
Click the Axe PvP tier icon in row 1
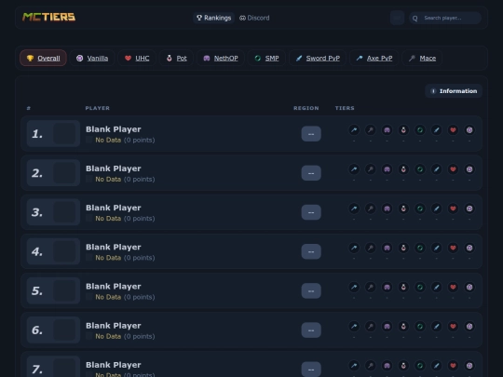(354, 130)
